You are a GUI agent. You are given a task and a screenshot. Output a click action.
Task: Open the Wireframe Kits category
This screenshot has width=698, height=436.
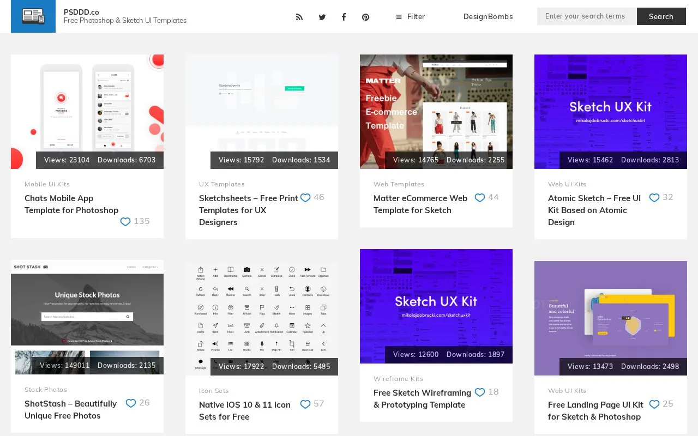(398, 379)
